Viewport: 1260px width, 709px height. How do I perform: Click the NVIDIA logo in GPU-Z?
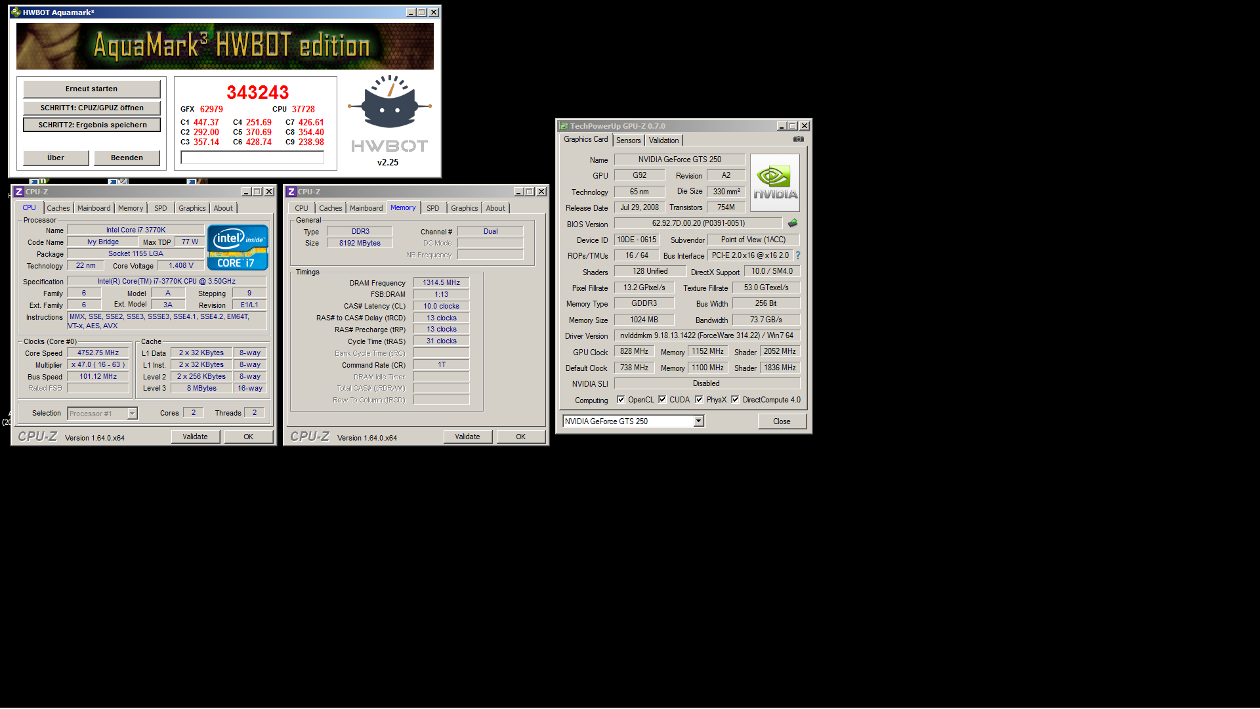coord(775,183)
